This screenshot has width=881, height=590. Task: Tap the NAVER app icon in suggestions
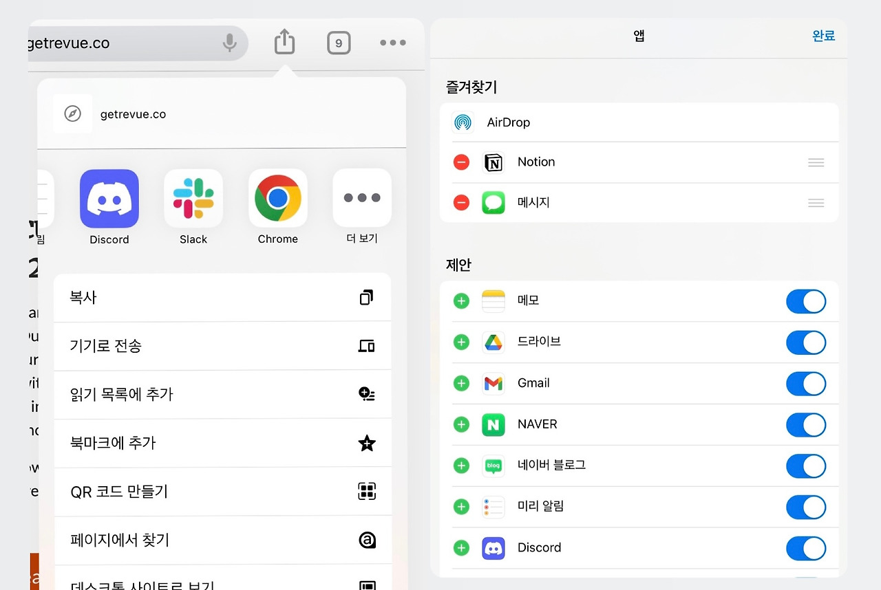point(493,424)
